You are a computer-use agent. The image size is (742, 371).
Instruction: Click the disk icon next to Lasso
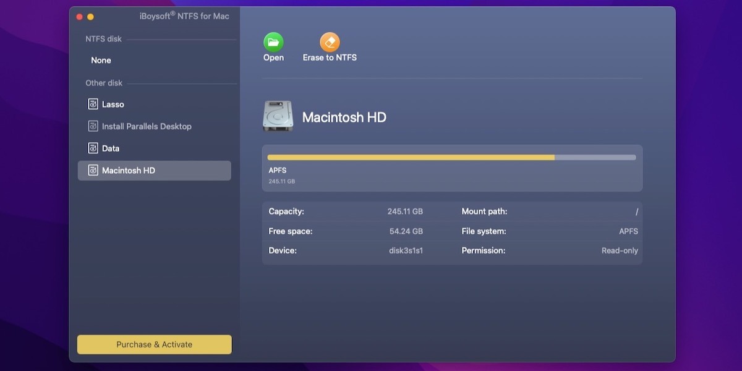pyautogui.click(x=93, y=104)
